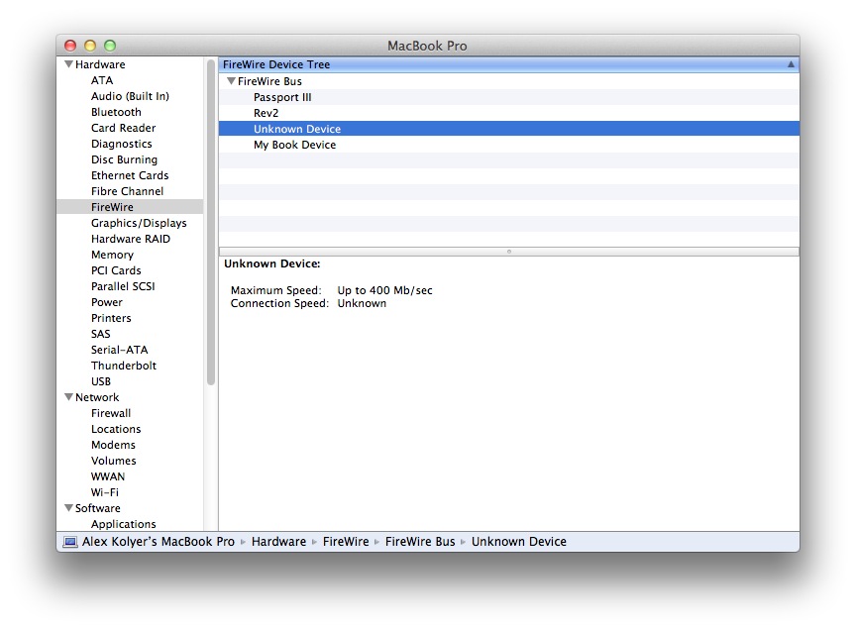856x630 pixels.
Task: Select Thunderbolt in the sidebar
Action: tap(124, 366)
